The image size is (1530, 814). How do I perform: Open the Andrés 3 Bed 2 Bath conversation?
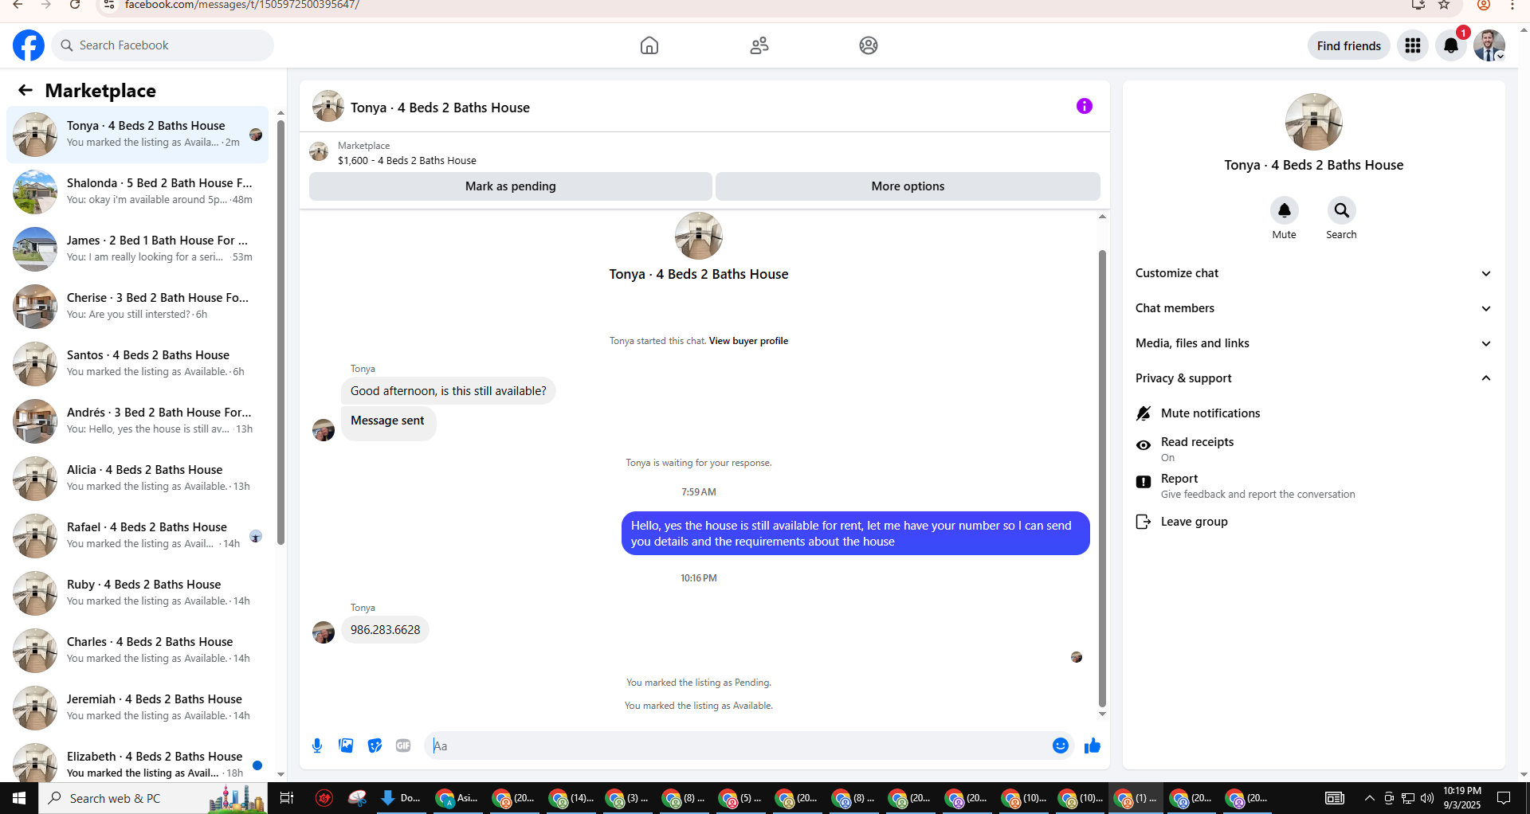pyautogui.click(x=138, y=421)
